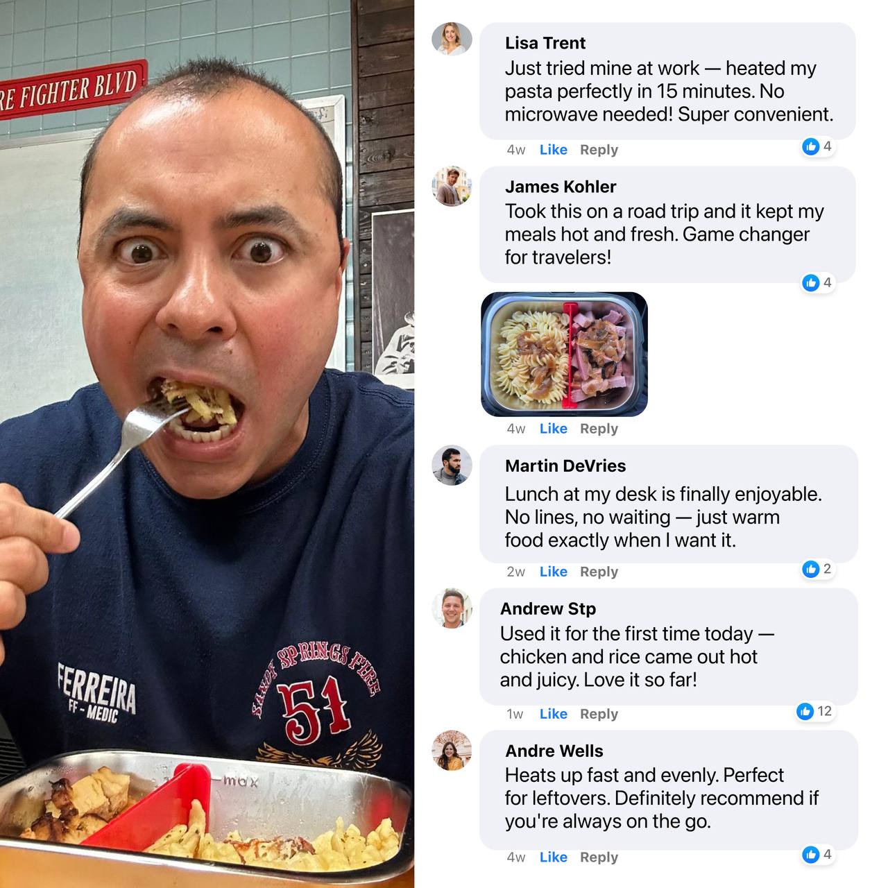View likes on Lisa Trent's comment
This screenshot has height=888, width=888.
coord(817,146)
